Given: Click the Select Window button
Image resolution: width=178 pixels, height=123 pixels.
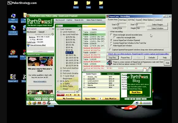Looking at the screenshot, I should pos(157,28).
